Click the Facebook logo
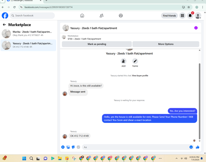The width and height of the screenshot is (206, 162). pos(5,16)
